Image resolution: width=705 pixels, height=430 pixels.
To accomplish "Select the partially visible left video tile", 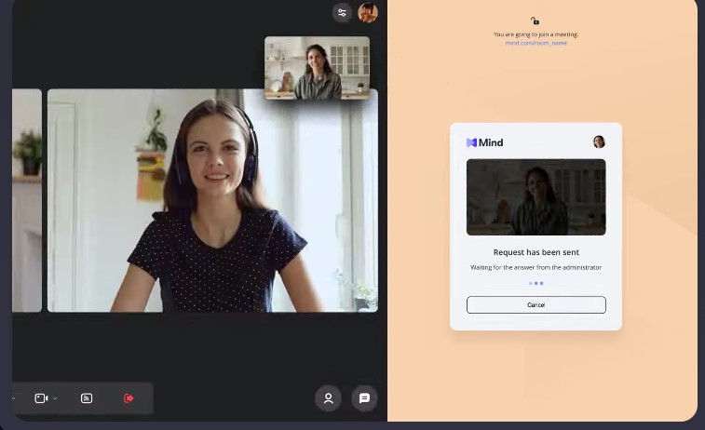I will click(x=27, y=200).
